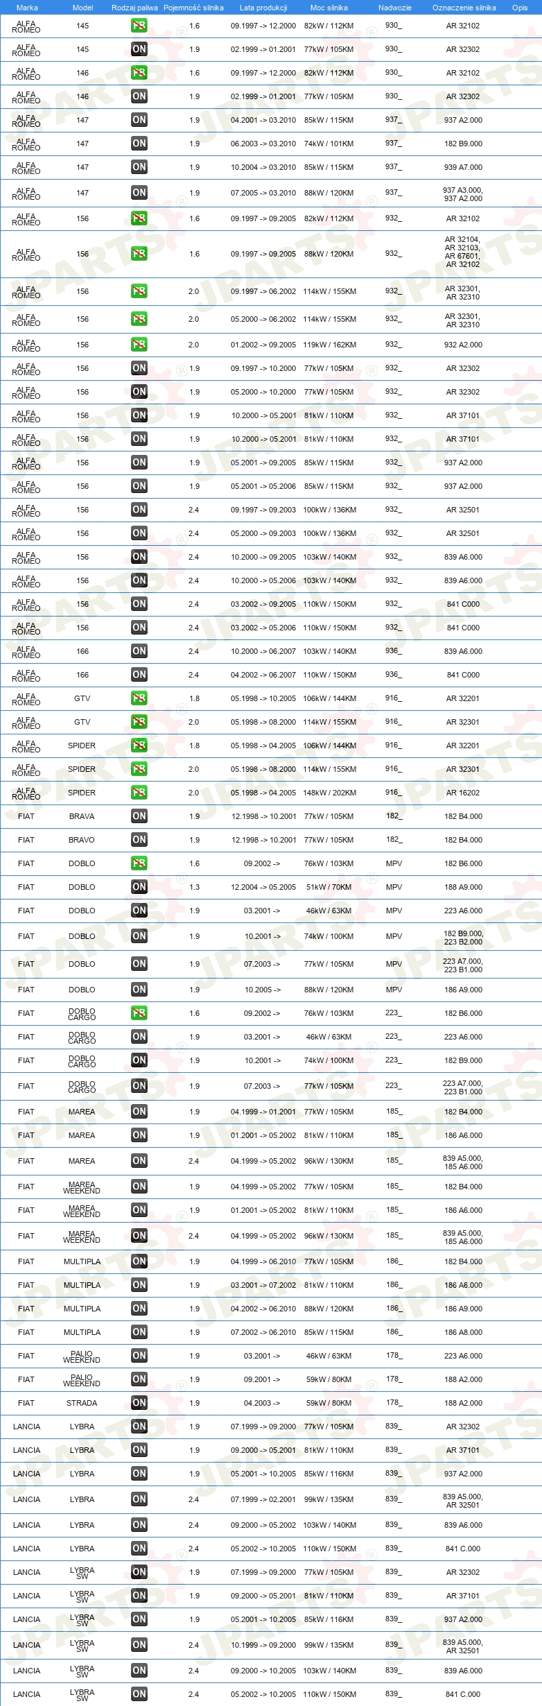542x1706 pixels.
Task: Click petrol icon in Doblo Cargo 1.6 row
Action: [139, 1013]
